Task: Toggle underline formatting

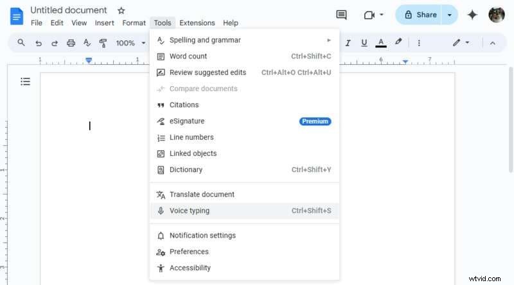Action: 364,43
